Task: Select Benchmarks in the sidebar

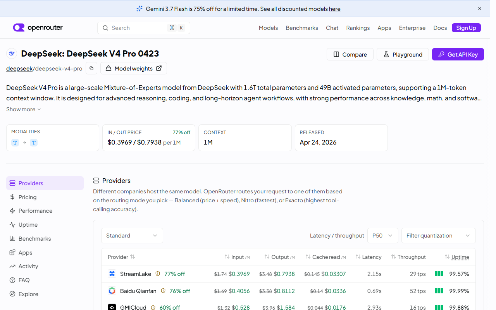Action: (x=45, y=239)
